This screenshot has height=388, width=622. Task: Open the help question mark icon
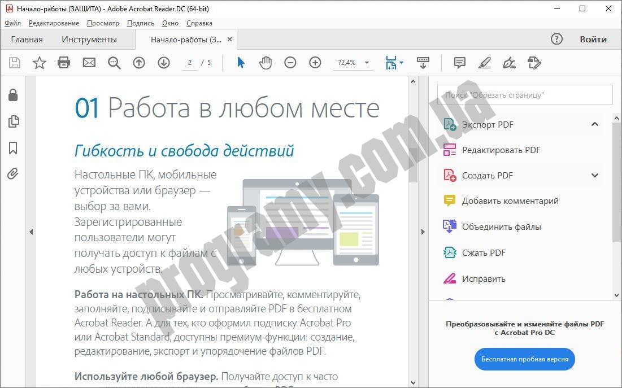click(556, 39)
